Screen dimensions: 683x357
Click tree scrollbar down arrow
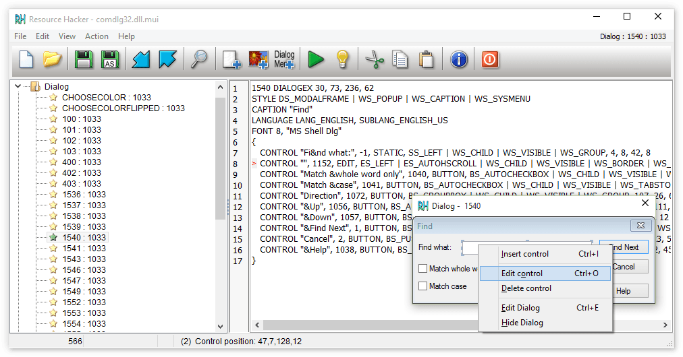(220, 327)
